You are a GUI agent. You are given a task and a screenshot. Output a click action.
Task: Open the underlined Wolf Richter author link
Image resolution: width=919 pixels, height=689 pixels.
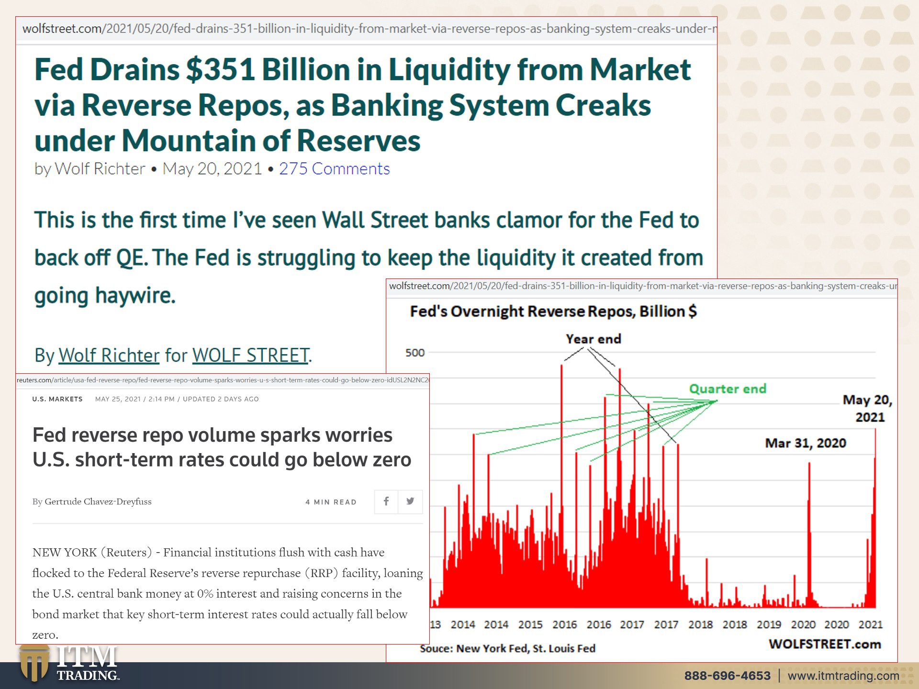109,356
